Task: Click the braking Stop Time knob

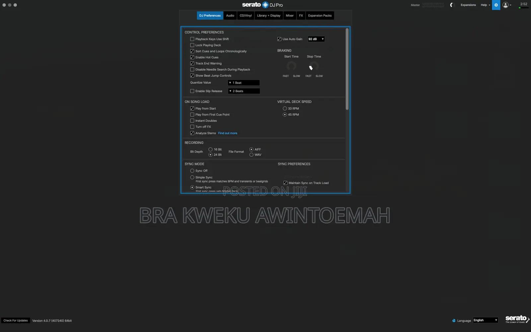Action: 314,66
